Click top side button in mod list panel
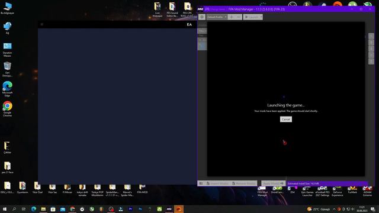Screen dimensions: 379x213 click(371, 36)
